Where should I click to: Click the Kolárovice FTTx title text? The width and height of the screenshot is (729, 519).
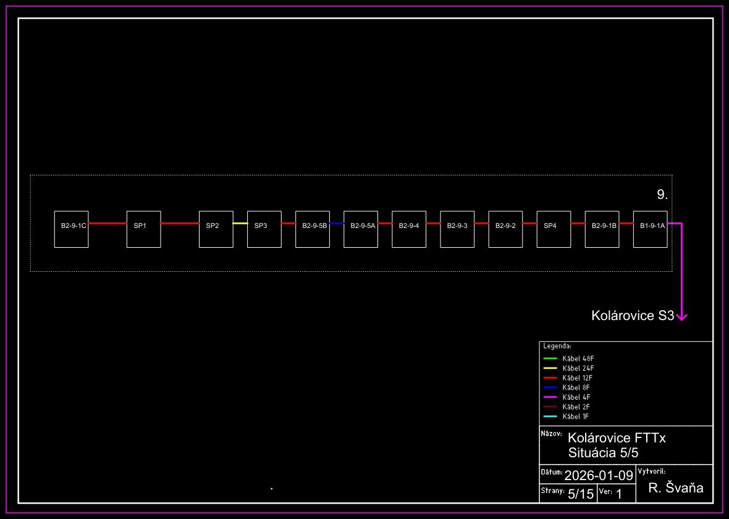pos(617,438)
